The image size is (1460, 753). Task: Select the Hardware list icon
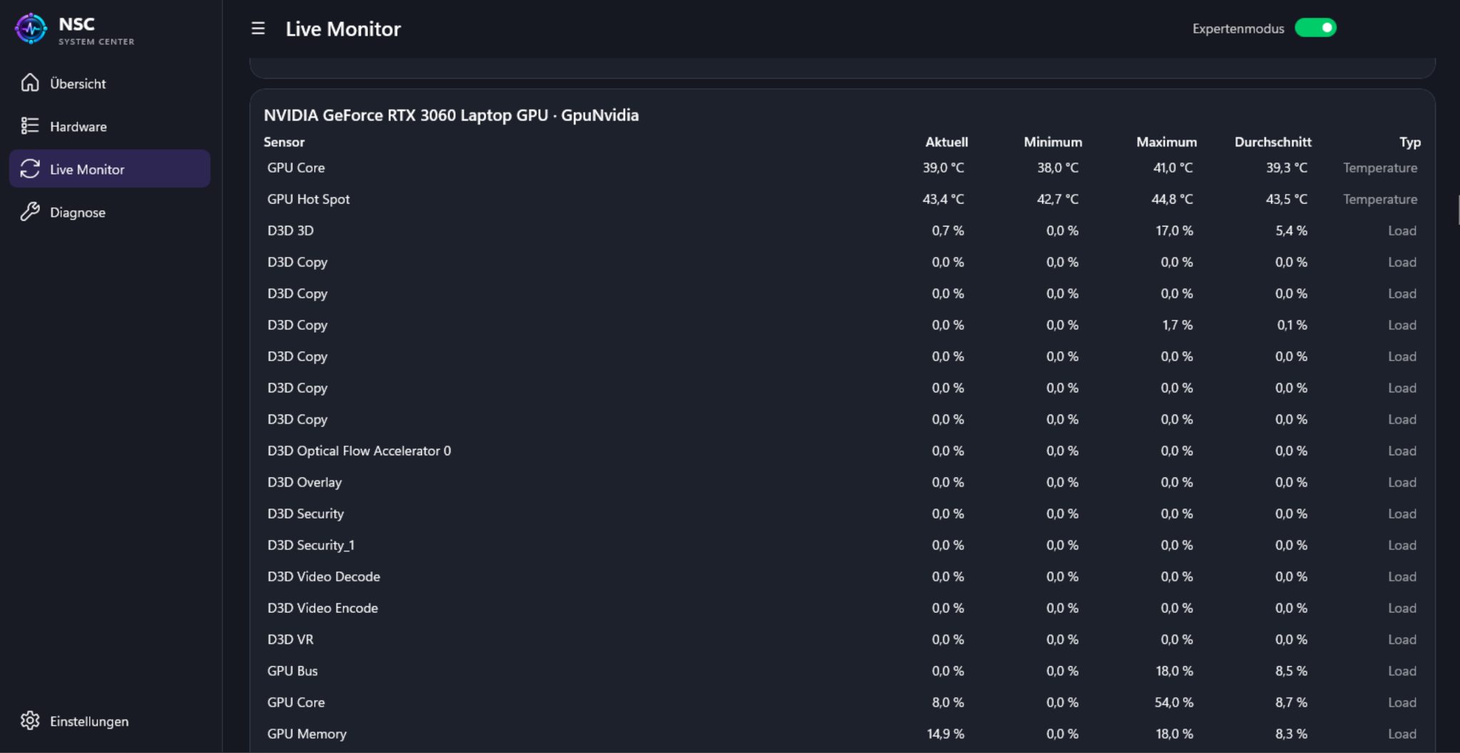pos(30,126)
